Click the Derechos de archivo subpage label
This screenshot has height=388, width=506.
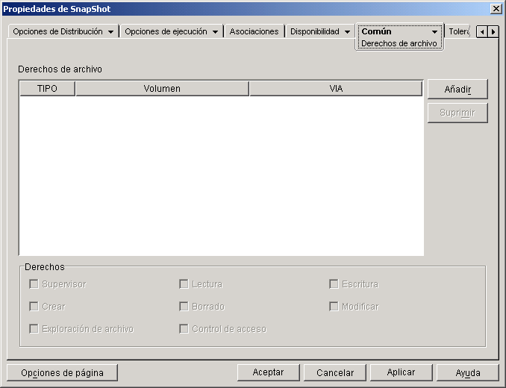(x=399, y=43)
